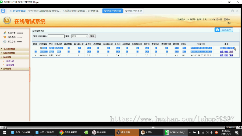This screenshot has width=242, height=136.
Task: Click the Sogou S tray icon
Action: (x=216, y=133)
